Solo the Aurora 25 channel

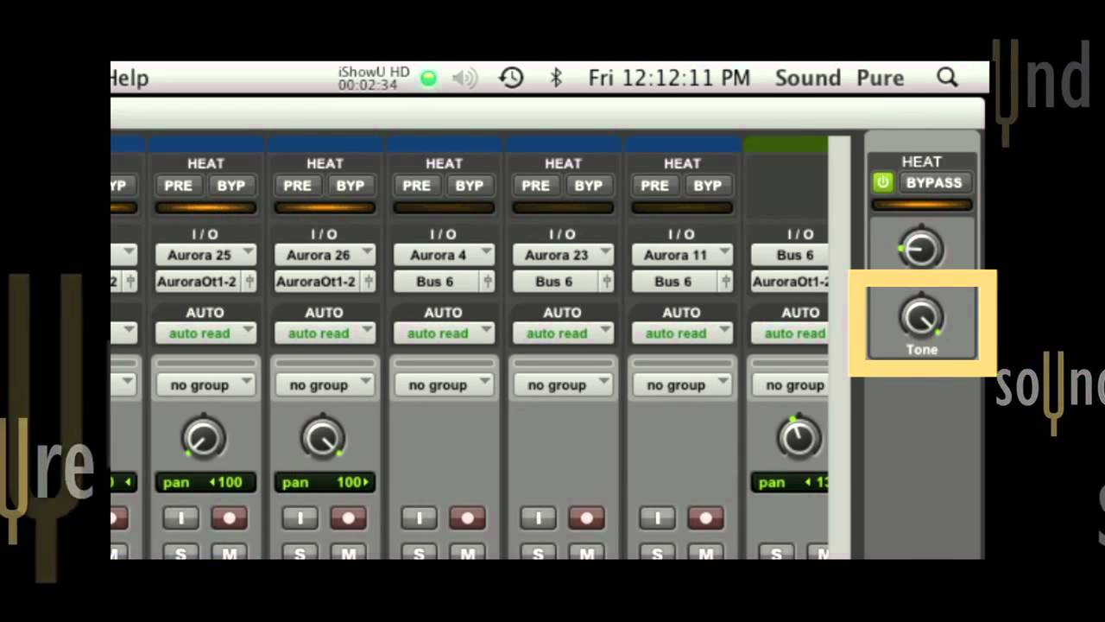tap(181, 553)
